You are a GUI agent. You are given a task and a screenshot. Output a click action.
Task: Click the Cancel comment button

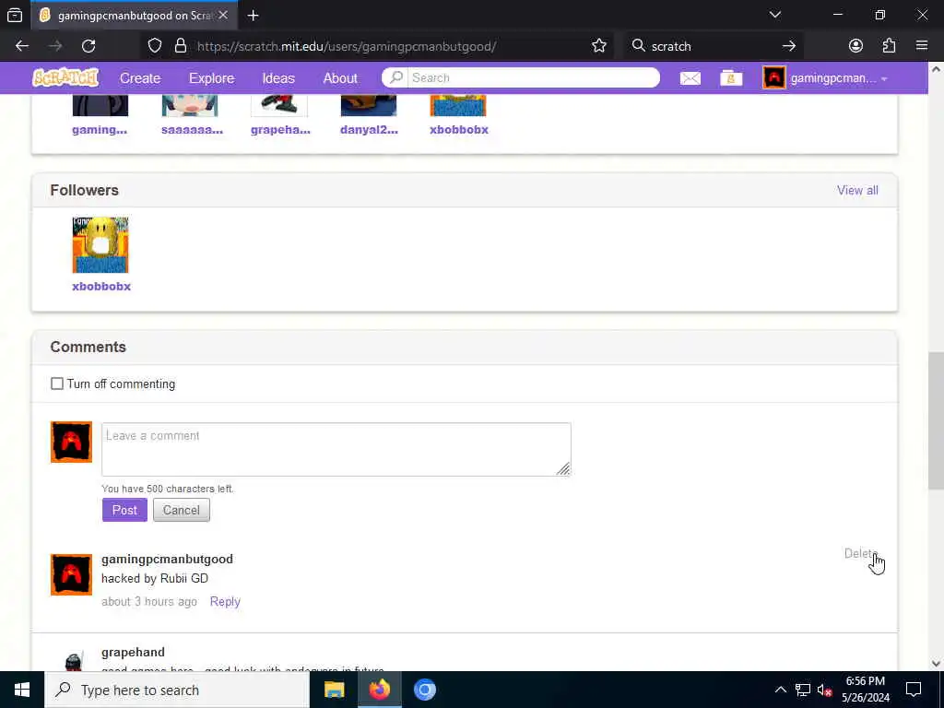[182, 510]
